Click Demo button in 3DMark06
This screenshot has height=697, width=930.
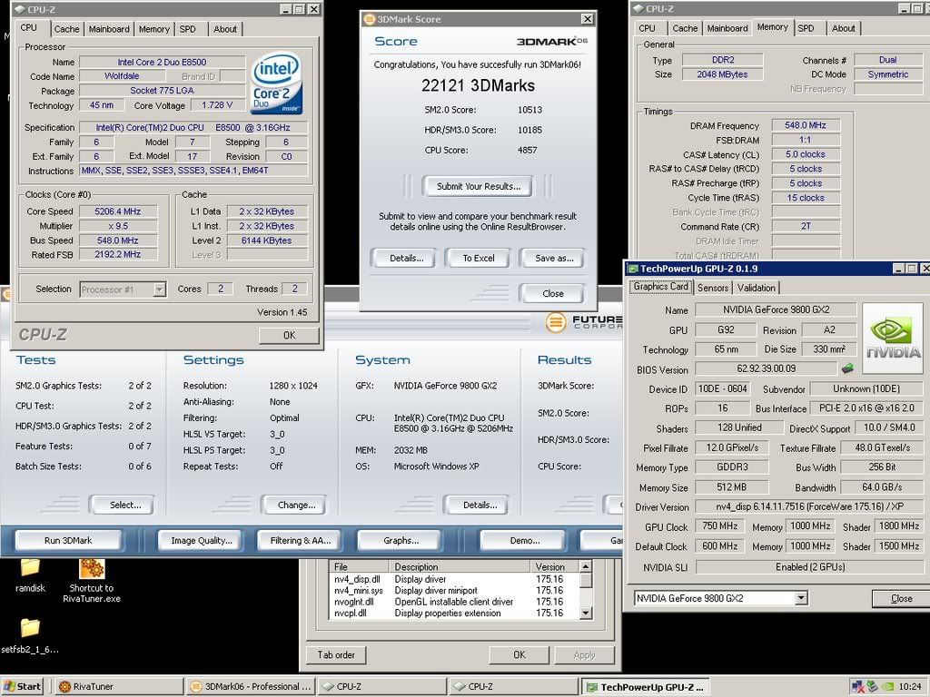coord(524,541)
